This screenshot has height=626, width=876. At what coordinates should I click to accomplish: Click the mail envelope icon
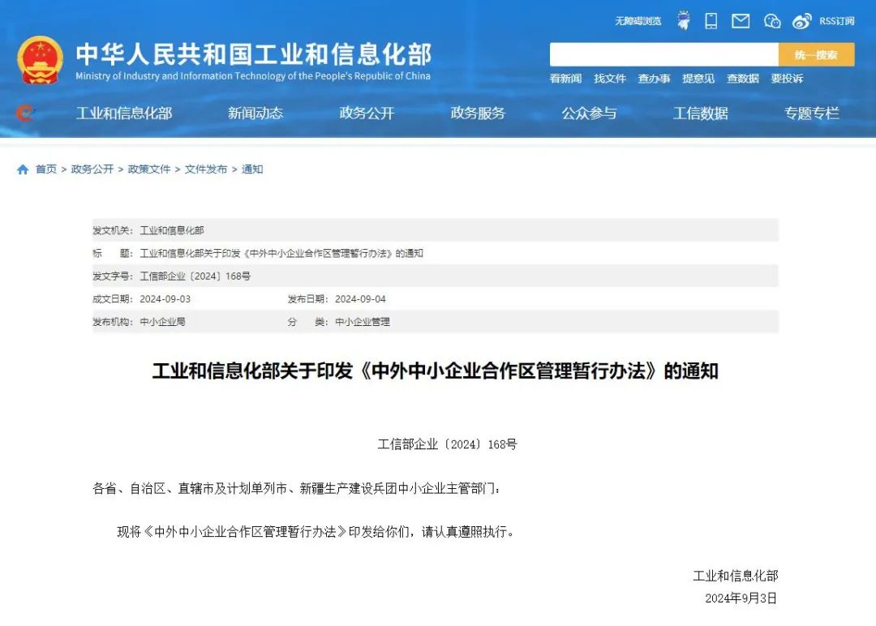click(x=741, y=21)
